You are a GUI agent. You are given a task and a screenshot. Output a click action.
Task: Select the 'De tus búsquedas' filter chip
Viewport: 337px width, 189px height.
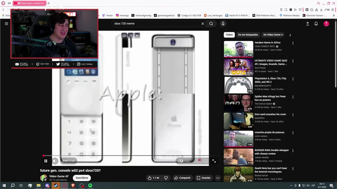pyautogui.click(x=248, y=35)
